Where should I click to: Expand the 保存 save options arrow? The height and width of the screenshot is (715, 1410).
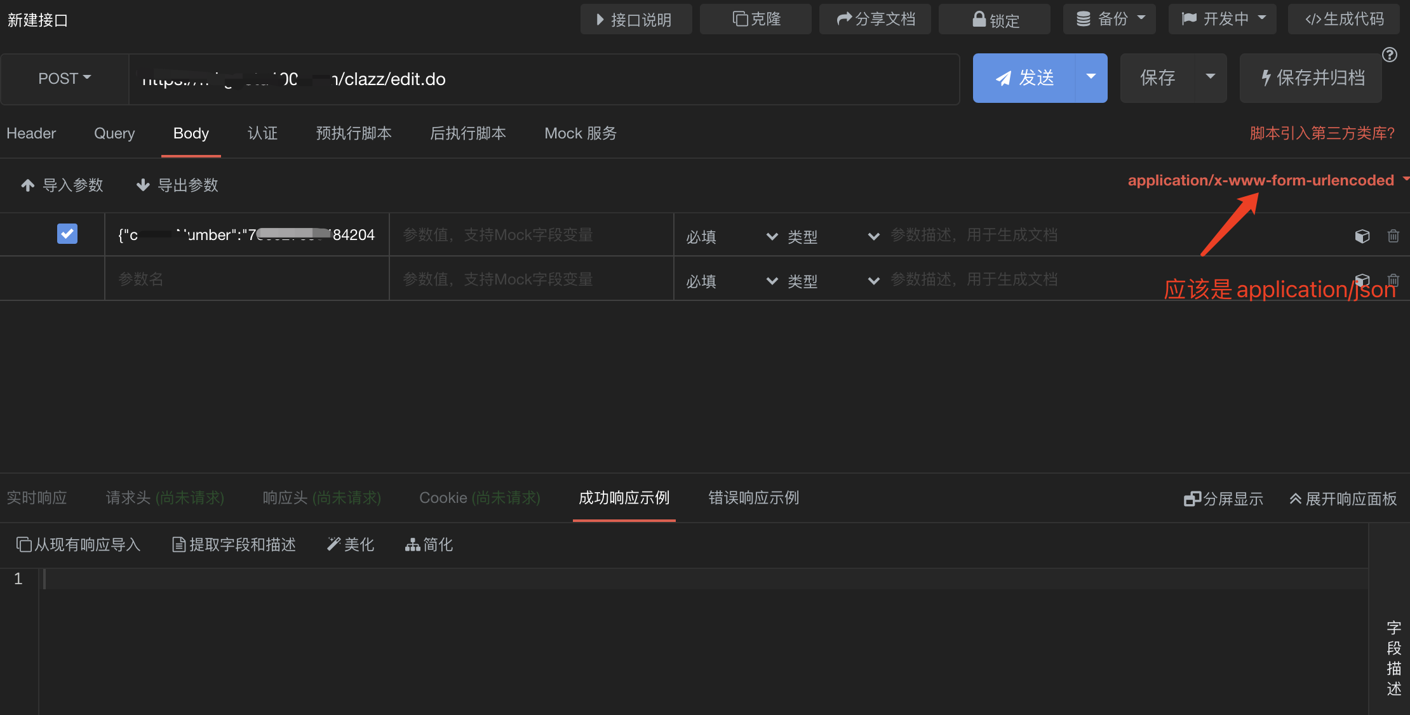point(1211,78)
